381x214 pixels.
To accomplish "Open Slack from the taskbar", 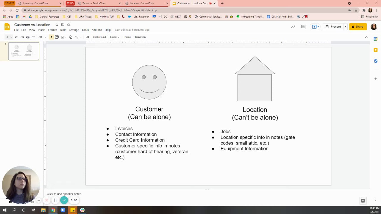I will click(x=82, y=210).
